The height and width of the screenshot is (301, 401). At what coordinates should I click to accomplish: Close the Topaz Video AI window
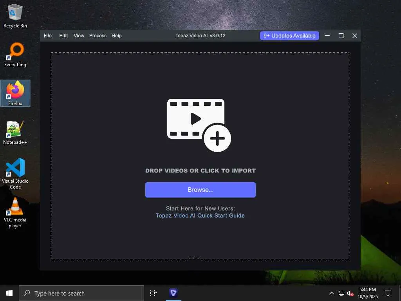[355, 36]
